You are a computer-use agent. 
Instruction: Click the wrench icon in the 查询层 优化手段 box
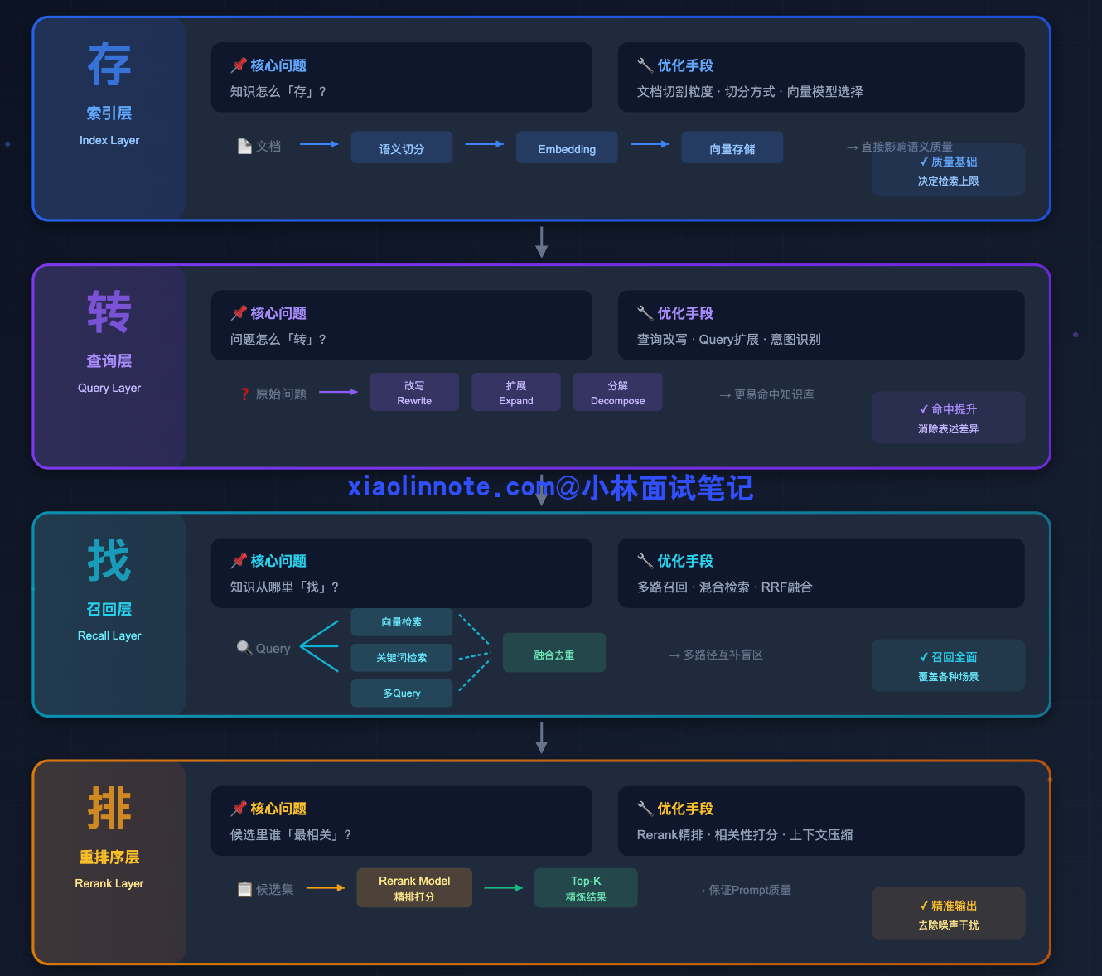click(x=645, y=313)
